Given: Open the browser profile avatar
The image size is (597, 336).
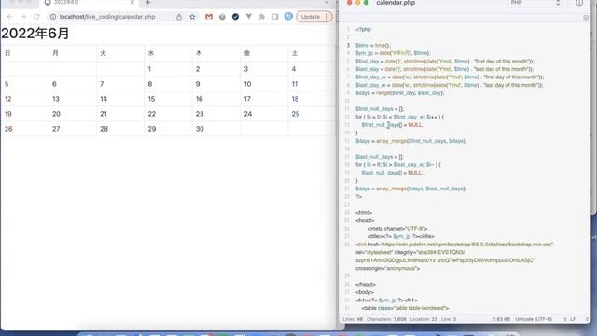Looking at the screenshot, I should [288, 17].
